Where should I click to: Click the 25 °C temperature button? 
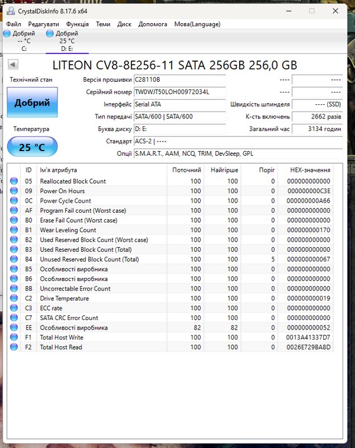pos(32,147)
